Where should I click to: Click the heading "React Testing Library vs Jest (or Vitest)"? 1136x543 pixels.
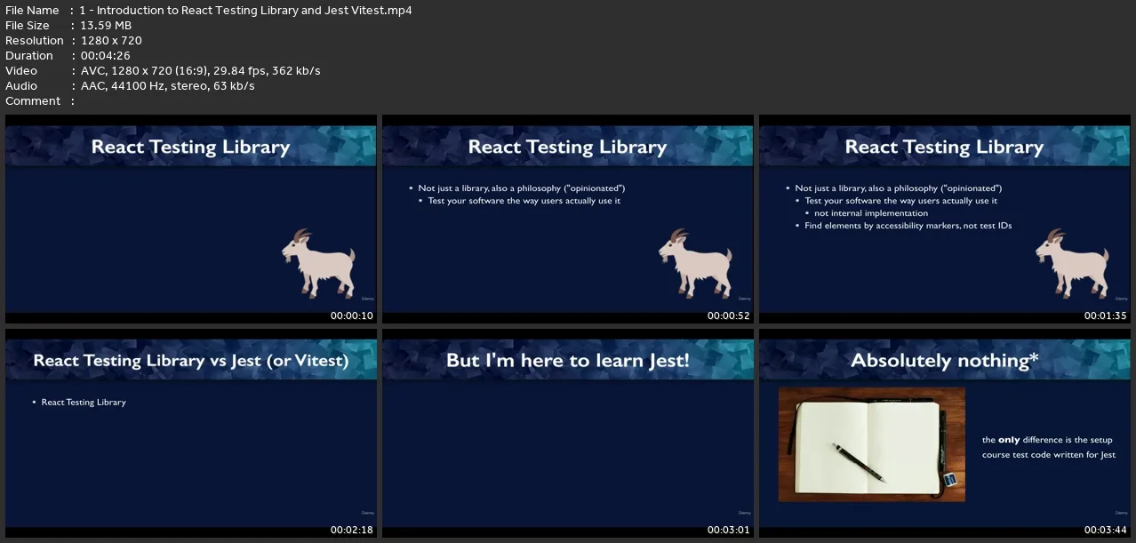(x=191, y=360)
